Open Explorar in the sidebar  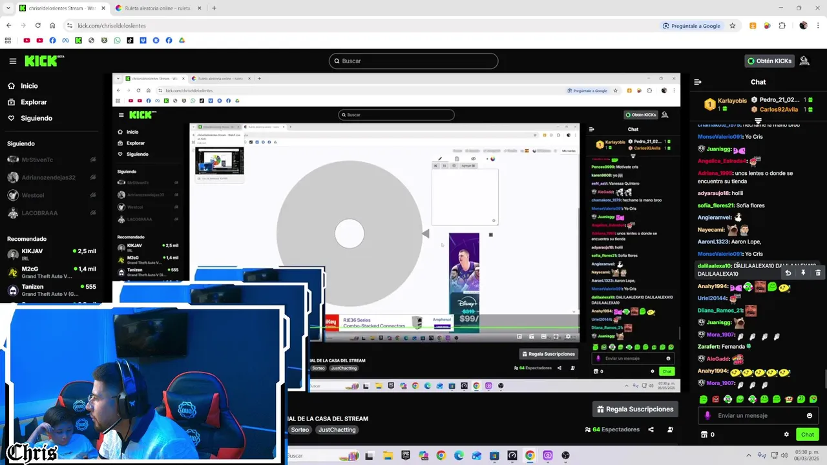pos(27,102)
